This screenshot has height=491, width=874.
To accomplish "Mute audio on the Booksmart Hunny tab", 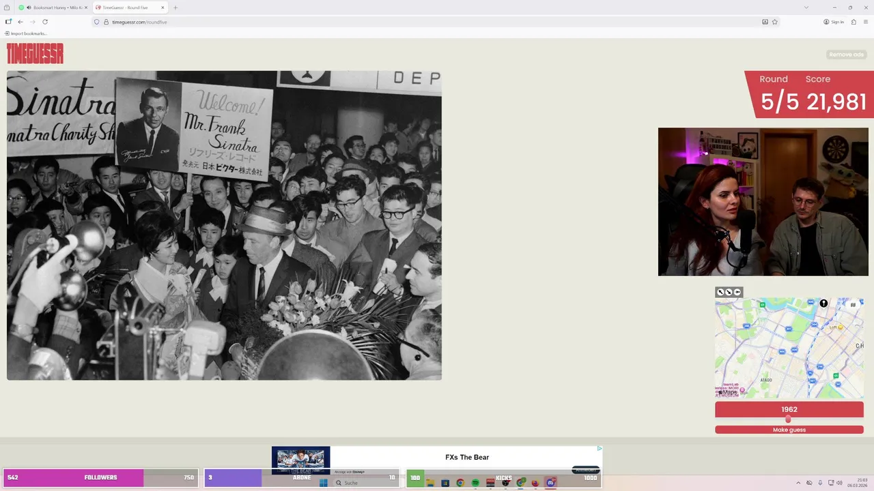I will click(x=29, y=8).
